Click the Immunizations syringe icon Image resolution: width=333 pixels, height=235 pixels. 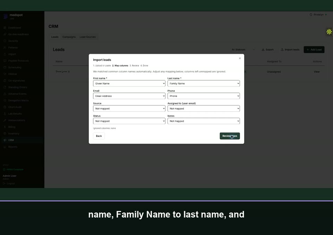[5, 120]
